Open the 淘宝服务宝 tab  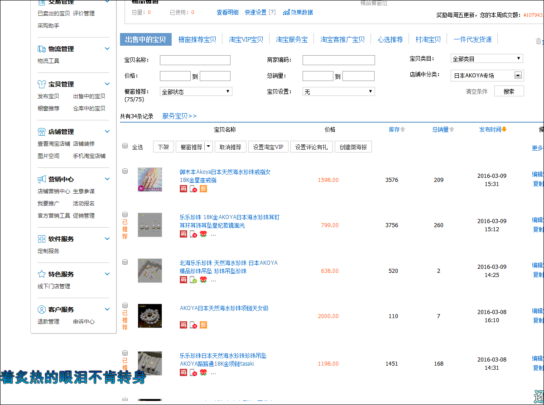[292, 39]
